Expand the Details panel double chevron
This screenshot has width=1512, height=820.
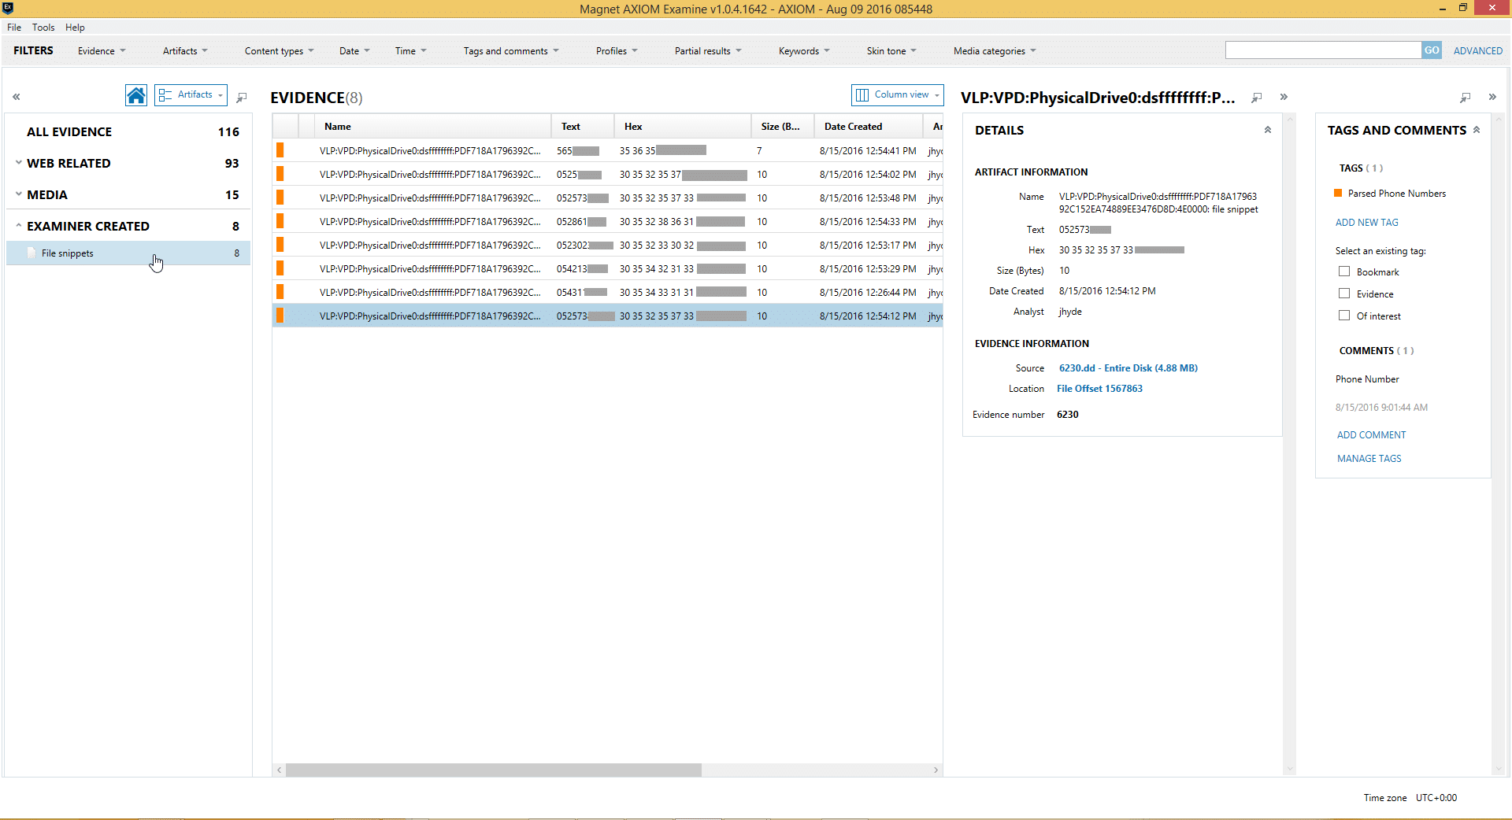click(x=1284, y=97)
